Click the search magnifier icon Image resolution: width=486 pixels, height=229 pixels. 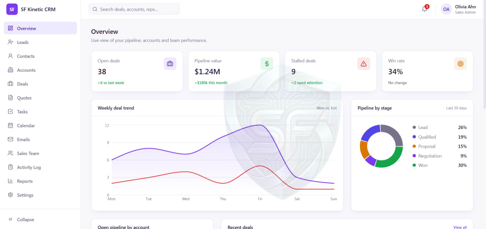tap(95, 9)
